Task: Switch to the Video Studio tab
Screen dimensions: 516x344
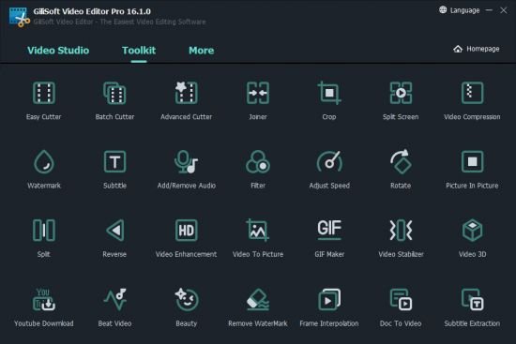Action: (x=58, y=51)
